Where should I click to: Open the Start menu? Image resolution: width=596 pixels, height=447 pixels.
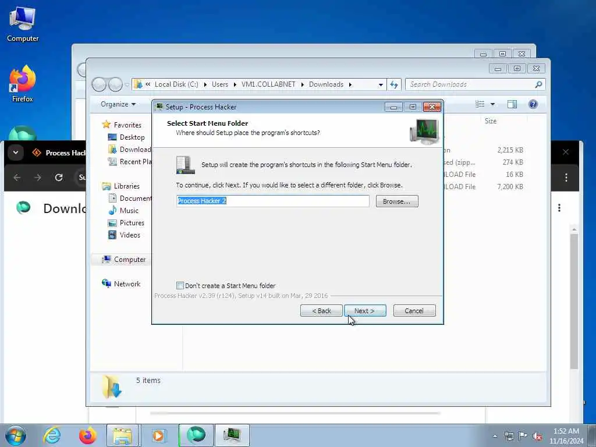click(16, 435)
